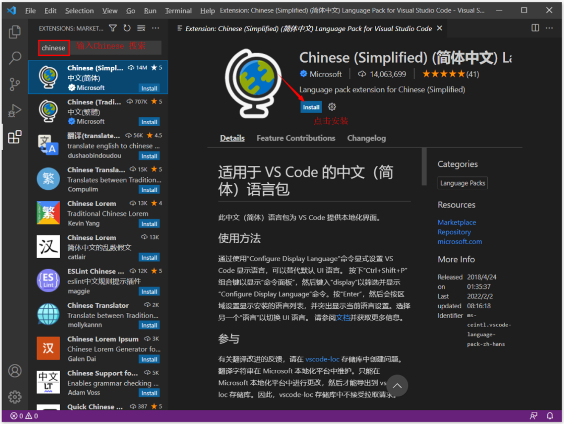This screenshot has height=424, width=564.
Task: Click the gear beside the Install button
Action: 332,106
